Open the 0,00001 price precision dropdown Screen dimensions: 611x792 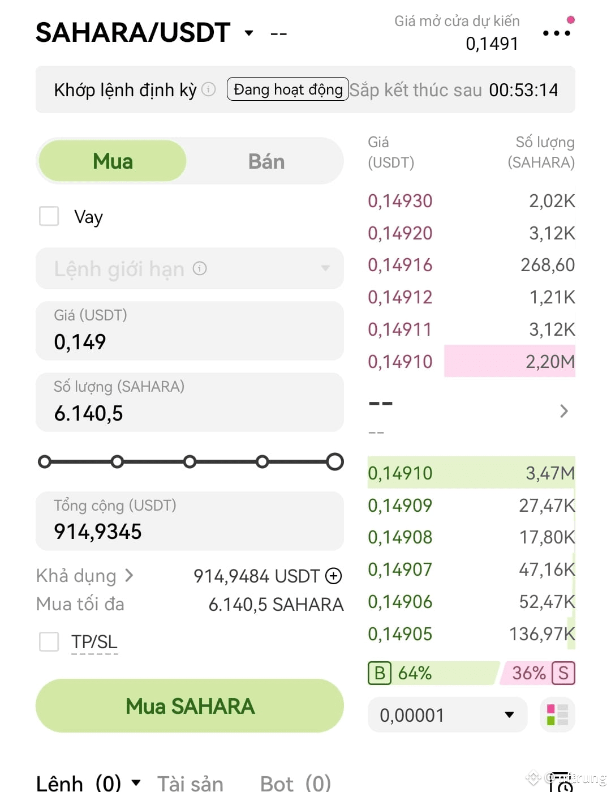[x=448, y=714]
